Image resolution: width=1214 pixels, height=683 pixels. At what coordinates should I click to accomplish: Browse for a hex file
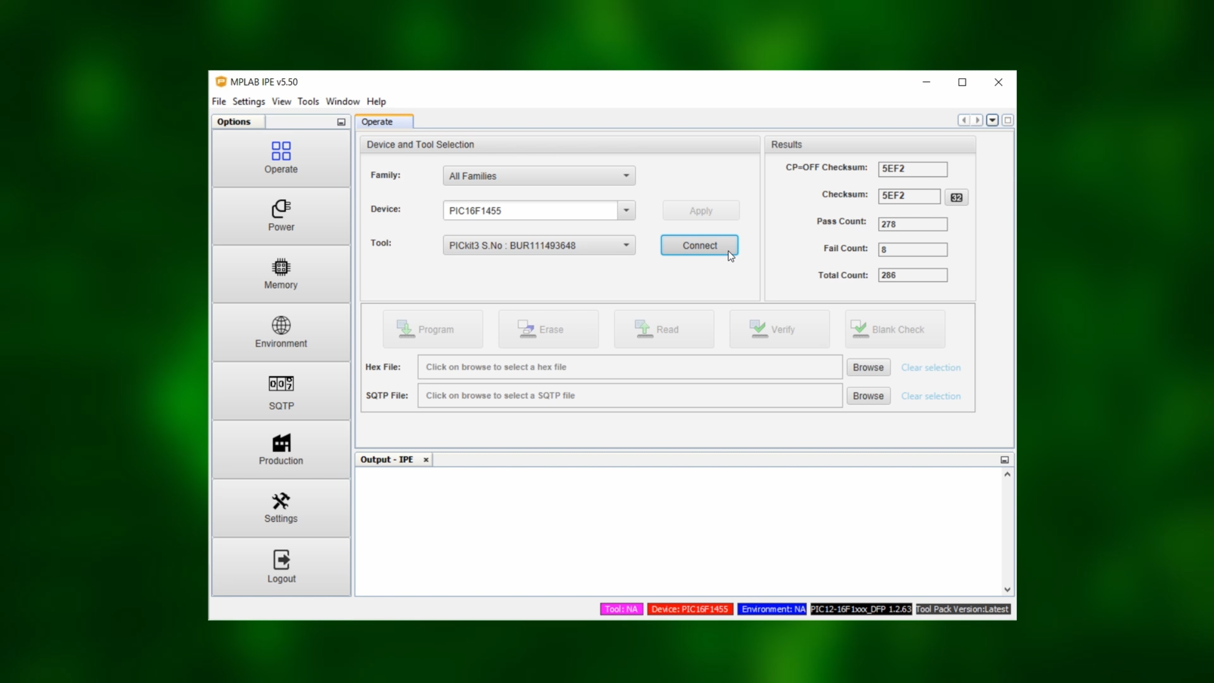(x=868, y=368)
